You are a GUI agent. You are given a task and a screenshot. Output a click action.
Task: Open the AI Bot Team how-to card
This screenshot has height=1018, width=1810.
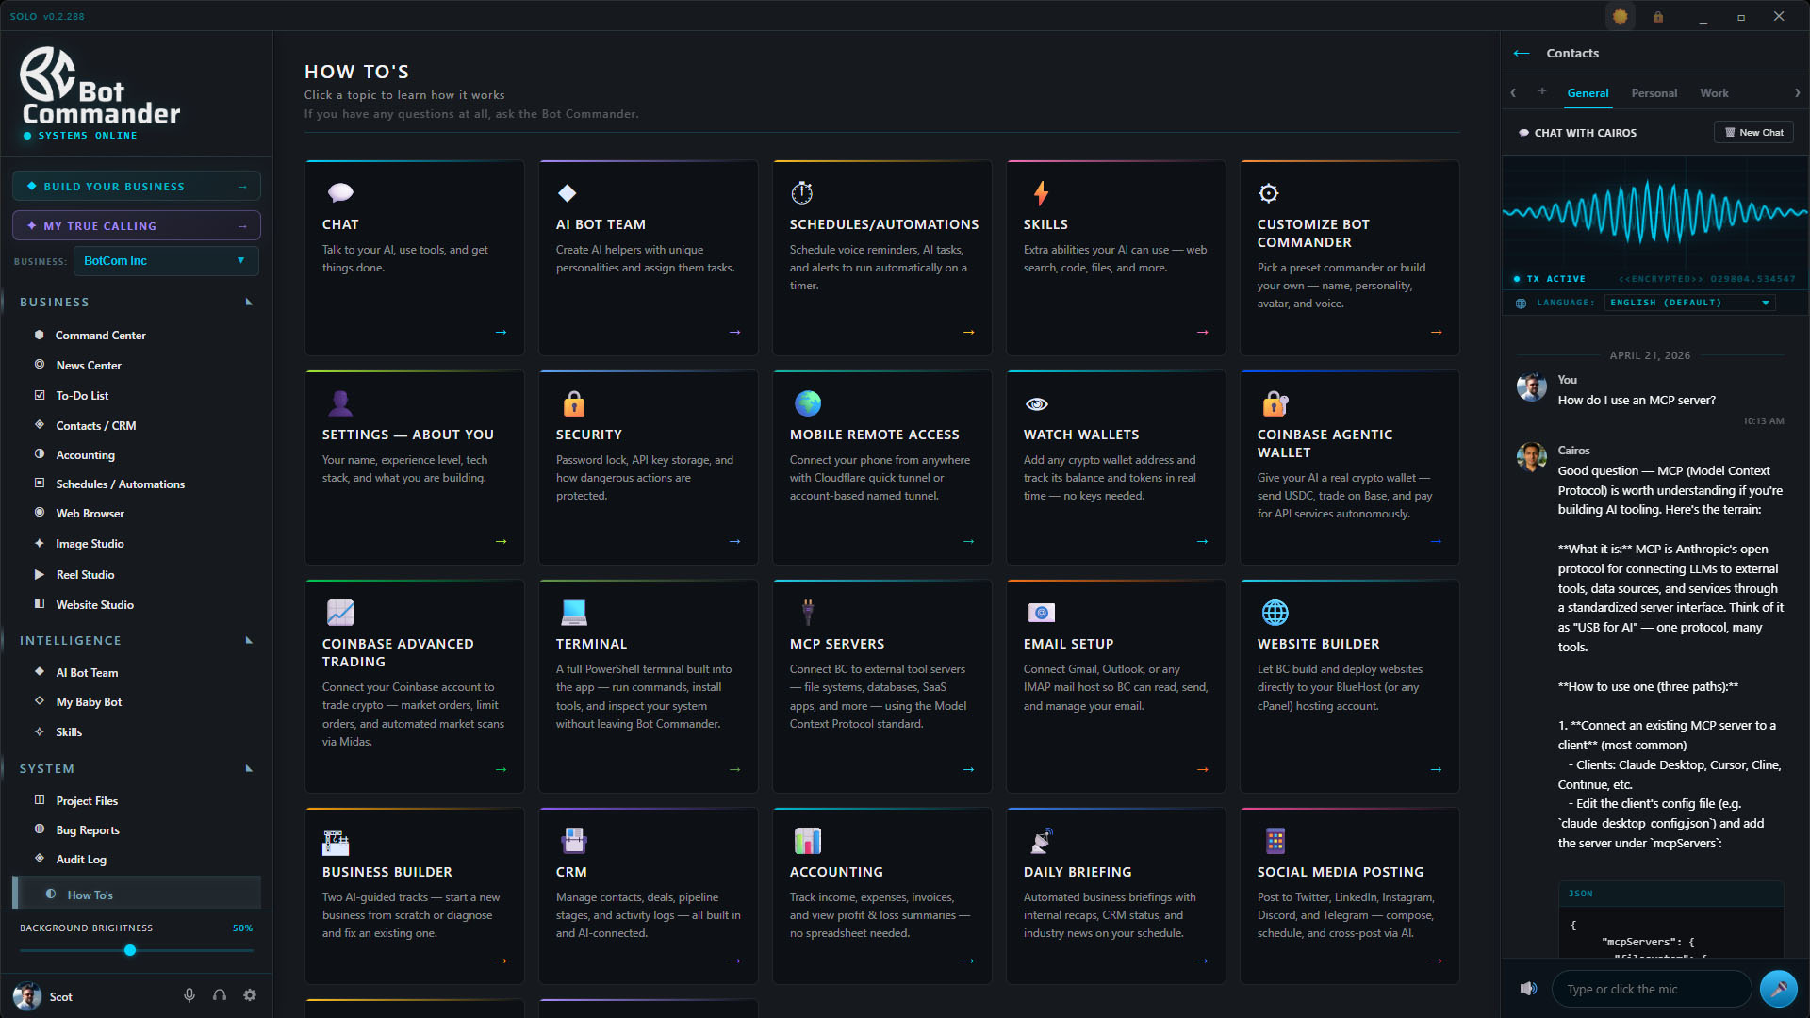point(649,257)
